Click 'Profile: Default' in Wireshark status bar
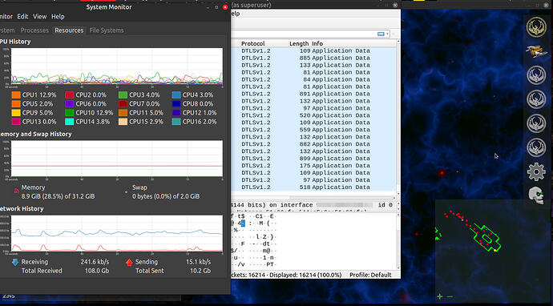This screenshot has width=553, height=306. pos(370,275)
